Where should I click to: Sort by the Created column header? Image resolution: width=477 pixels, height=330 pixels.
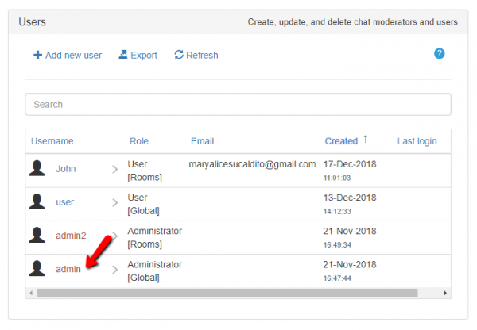point(341,141)
